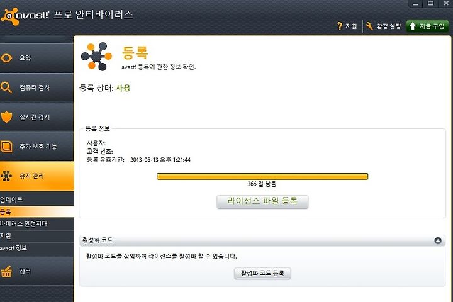
Task: Open 바이러스 안전지대 submenu item
Action: coord(37,224)
